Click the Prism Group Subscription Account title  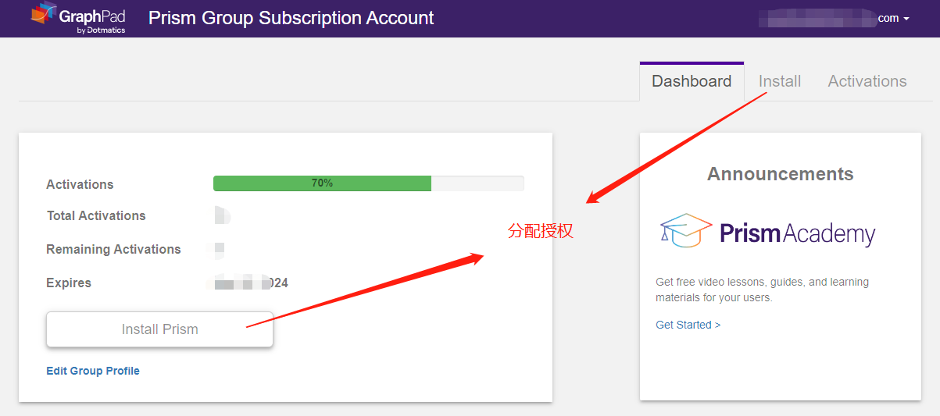[291, 18]
